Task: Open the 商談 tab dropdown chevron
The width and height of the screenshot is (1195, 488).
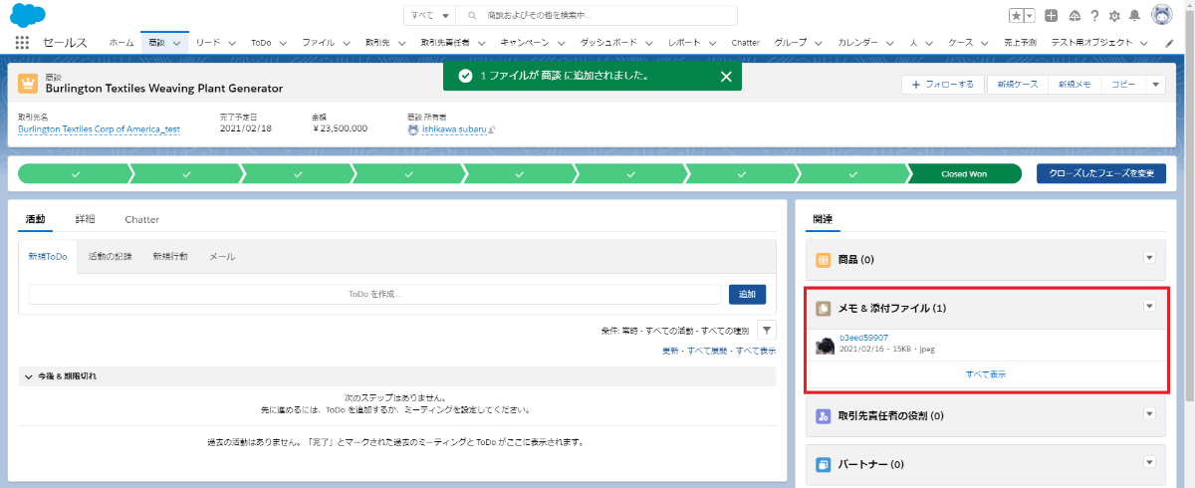Action: pos(177,44)
